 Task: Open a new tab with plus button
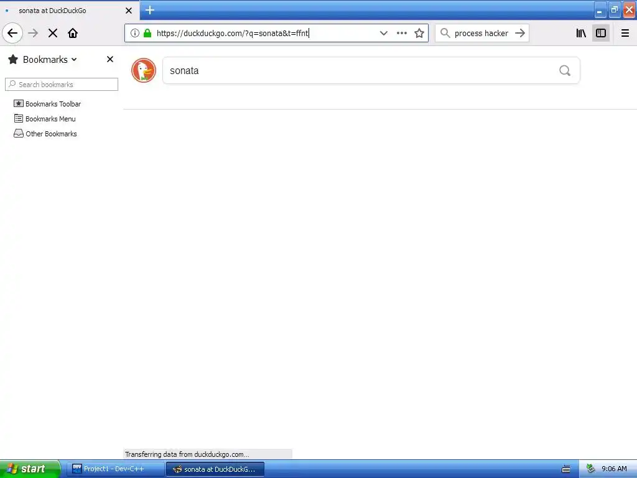(x=150, y=10)
